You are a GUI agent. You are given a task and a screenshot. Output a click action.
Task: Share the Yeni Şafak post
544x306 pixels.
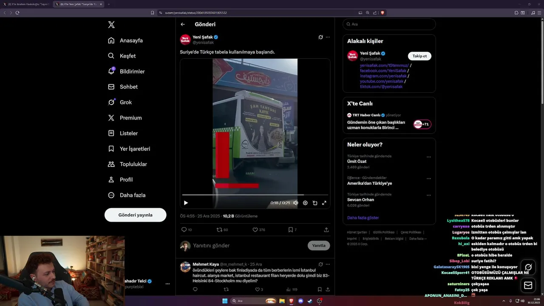pos(326,229)
